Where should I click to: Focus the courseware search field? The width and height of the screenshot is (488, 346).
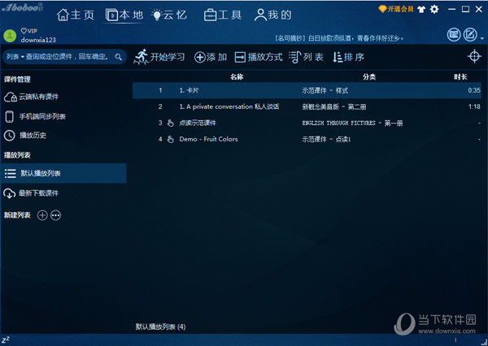coord(67,57)
